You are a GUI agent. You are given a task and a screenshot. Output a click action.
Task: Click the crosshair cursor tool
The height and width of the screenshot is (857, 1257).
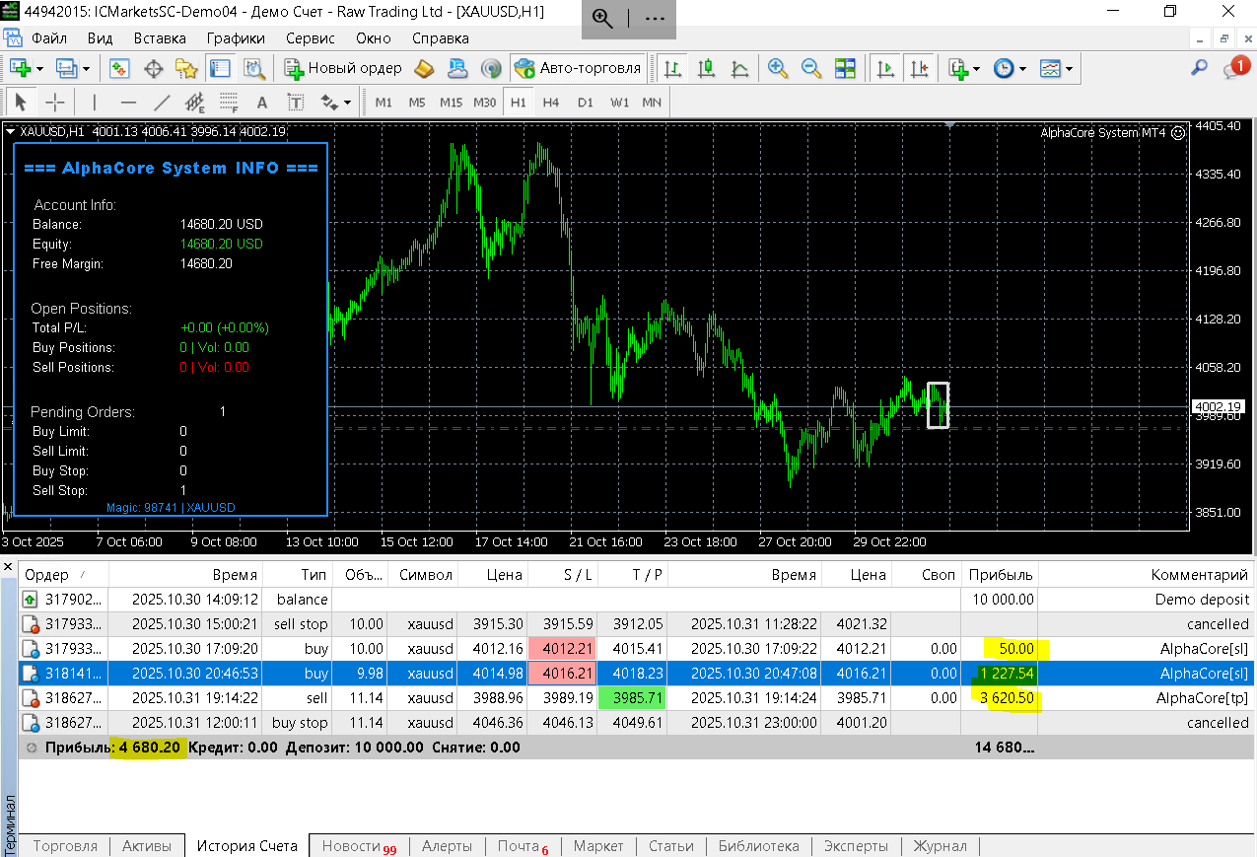(x=55, y=103)
